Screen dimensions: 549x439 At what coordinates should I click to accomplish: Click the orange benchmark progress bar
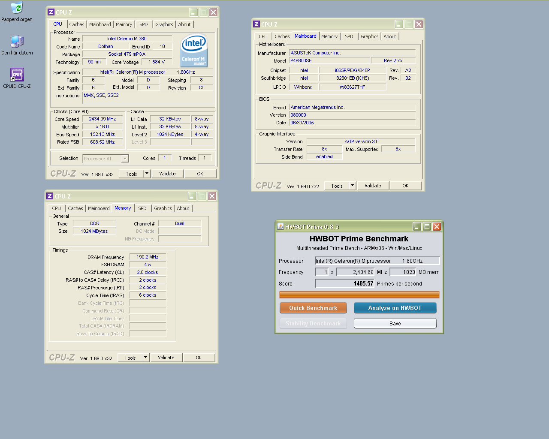pos(359,295)
